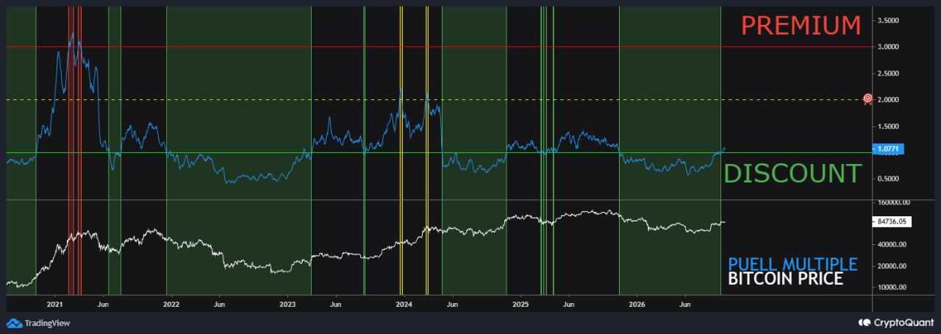Viewport: 941px width, 334px height.
Task: Click the PREMIUM label
Action: pos(801,25)
